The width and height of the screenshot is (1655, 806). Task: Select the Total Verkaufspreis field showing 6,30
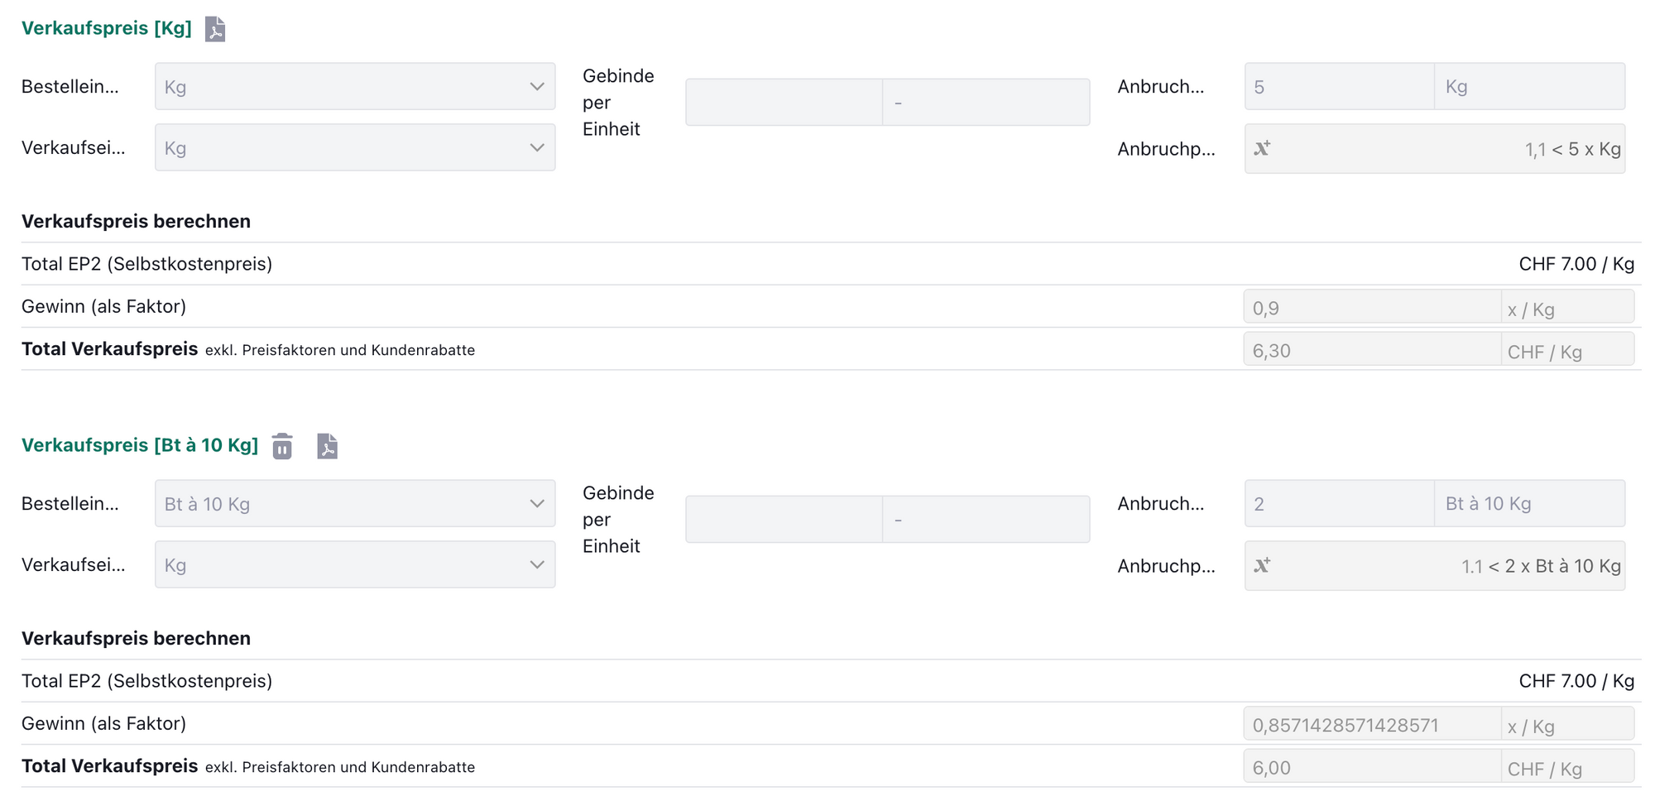(1371, 351)
